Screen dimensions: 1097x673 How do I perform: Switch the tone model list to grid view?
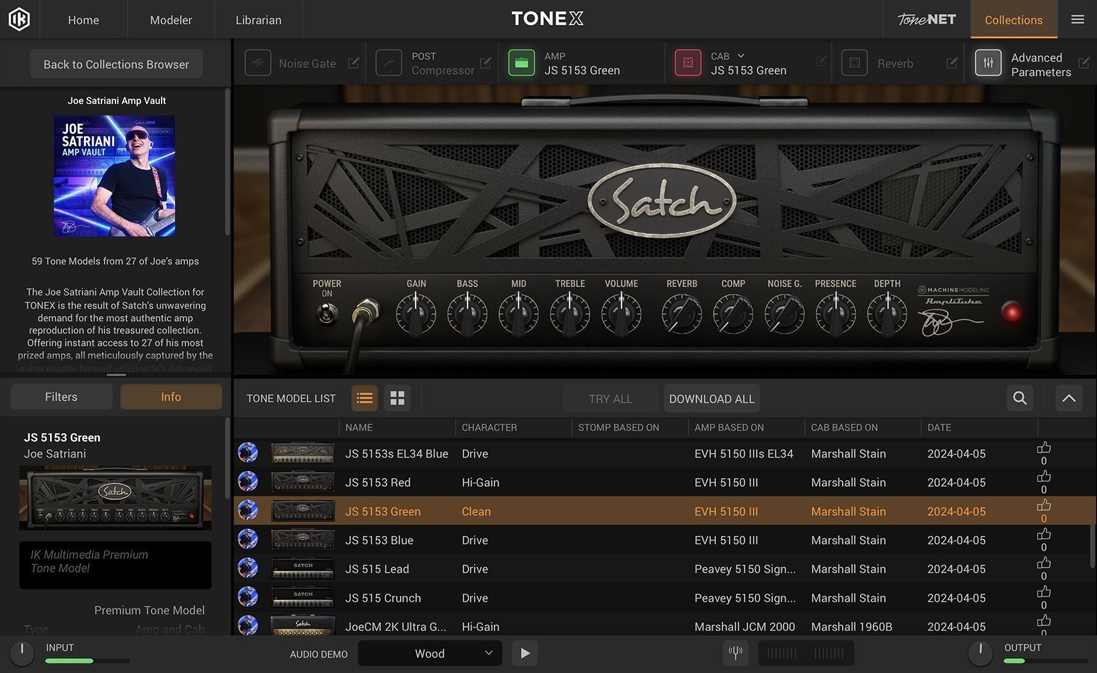click(x=397, y=398)
